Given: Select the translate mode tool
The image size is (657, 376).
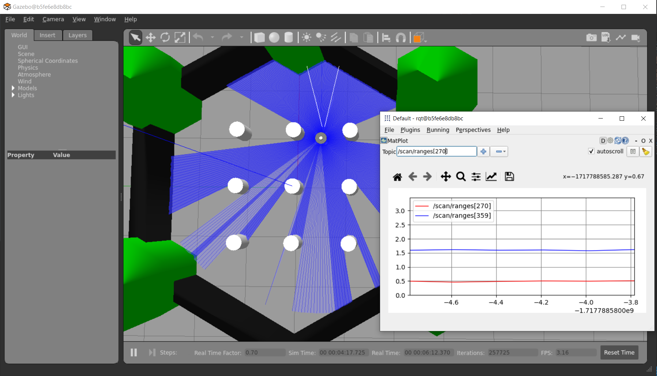Looking at the screenshot, I should point(150,37).
